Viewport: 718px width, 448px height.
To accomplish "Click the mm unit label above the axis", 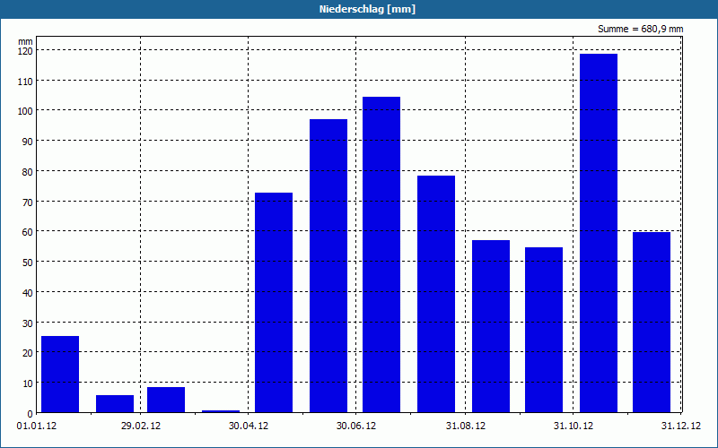I will coord(26,41).
